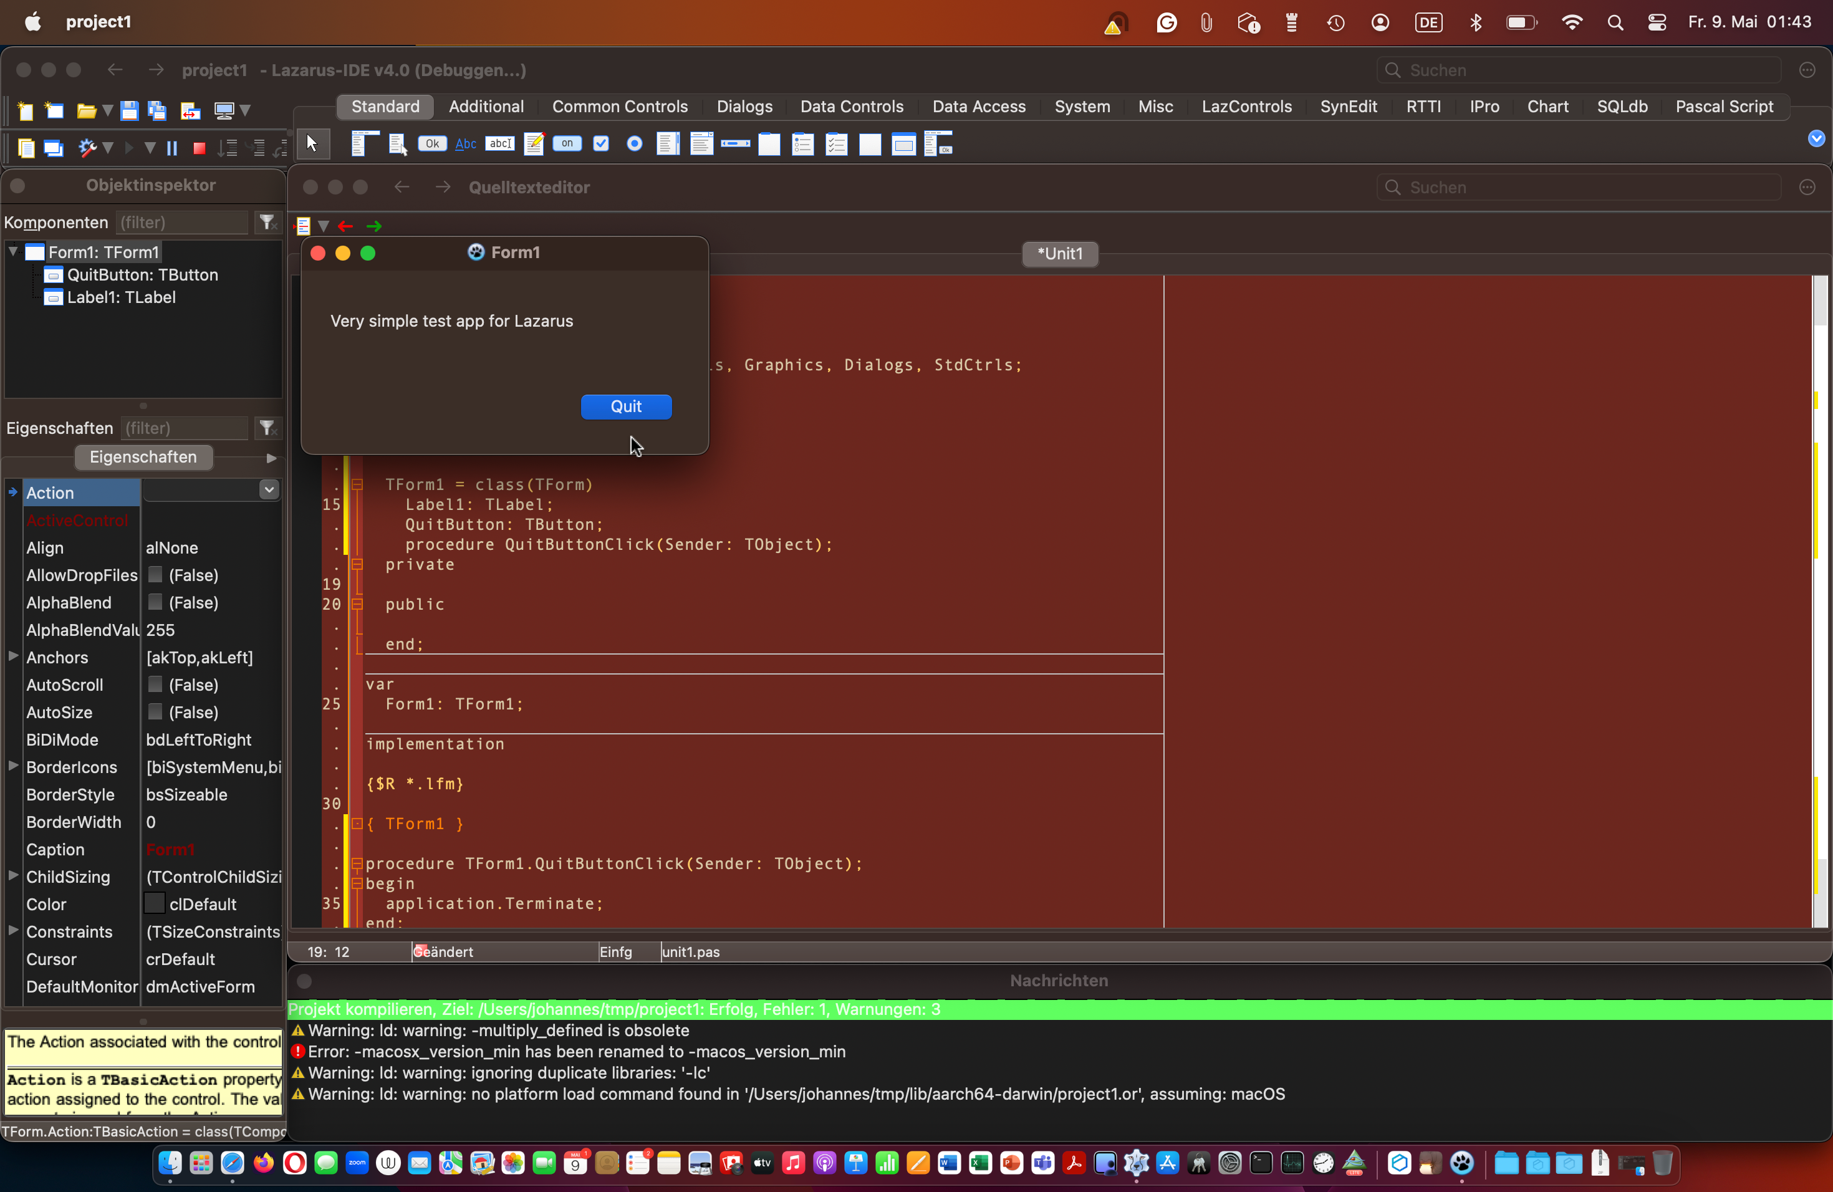Click the Quit button in Form1
Image resolution: width=1833 pixels, height=1192 pixels.
pyautogui.click(x=625, y=406)
